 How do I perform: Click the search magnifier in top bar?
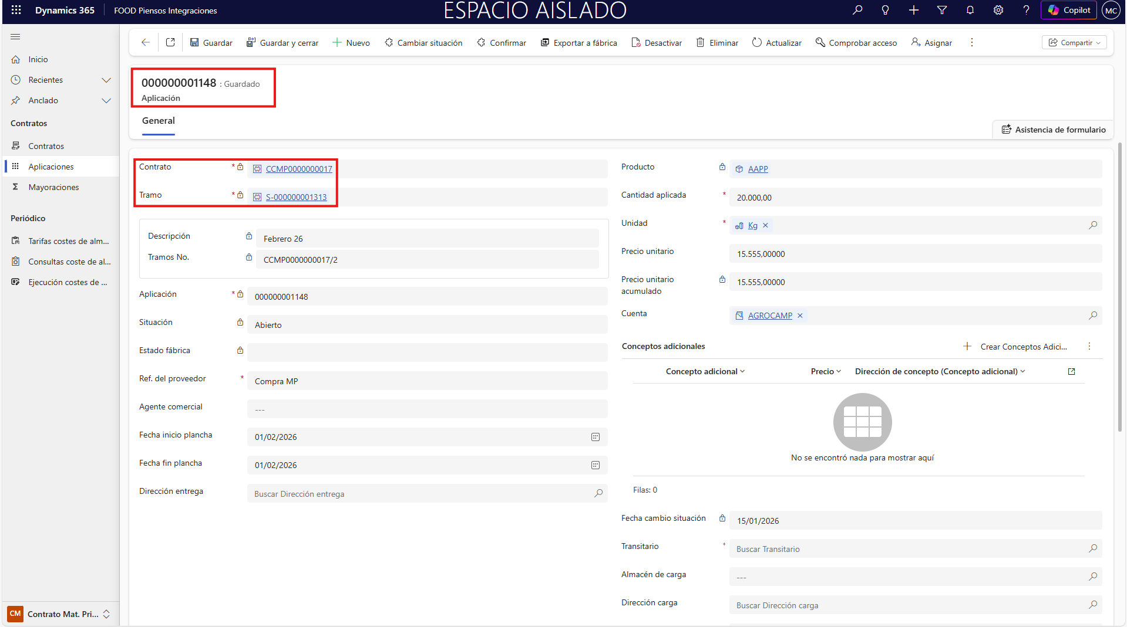point(857,10)
